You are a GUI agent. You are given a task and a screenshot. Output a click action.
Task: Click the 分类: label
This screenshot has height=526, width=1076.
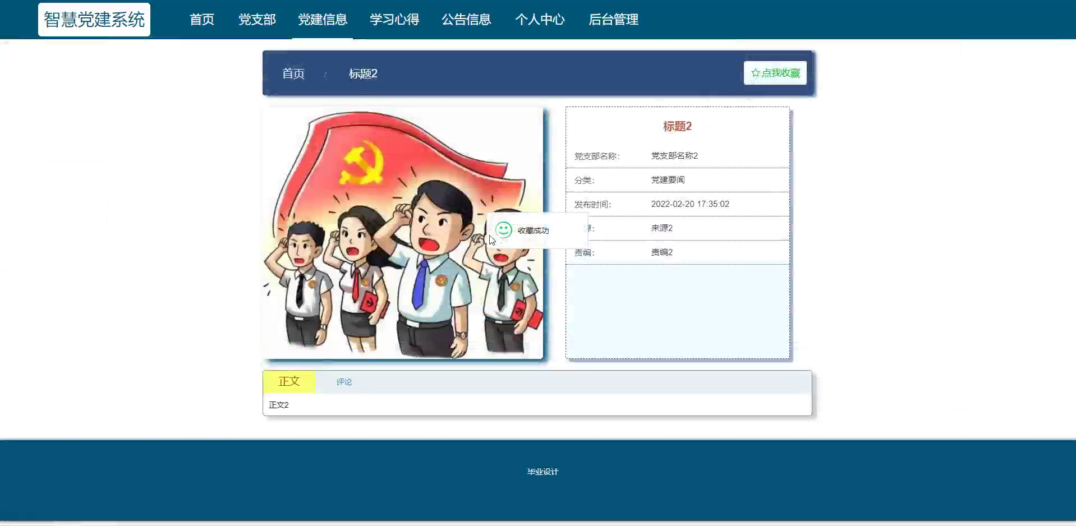584,180
